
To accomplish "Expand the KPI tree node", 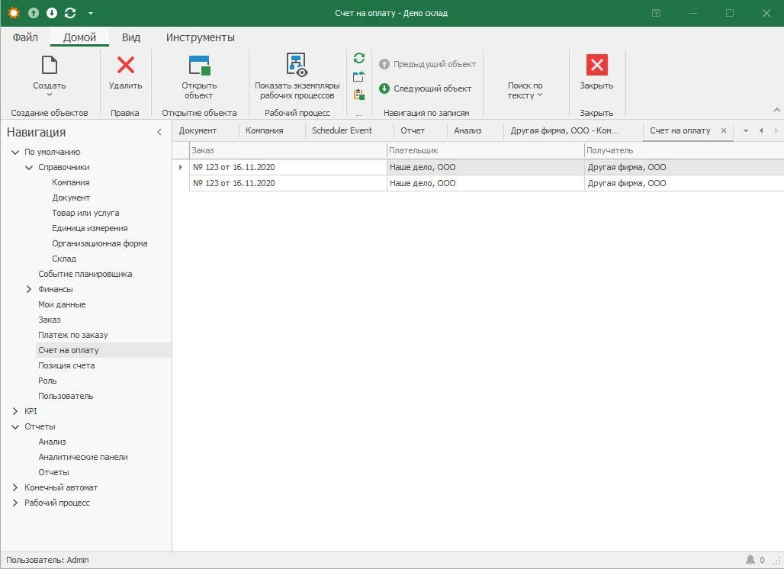I will coord(15,412).
